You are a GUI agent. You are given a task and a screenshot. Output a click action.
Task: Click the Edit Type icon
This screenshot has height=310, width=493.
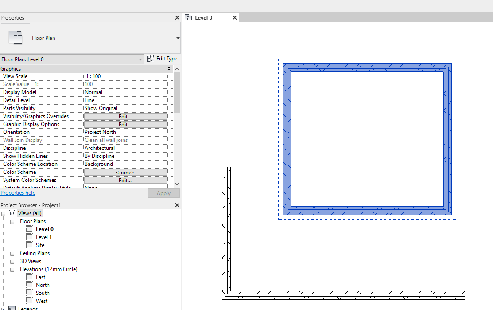click(x=151, y=58)
